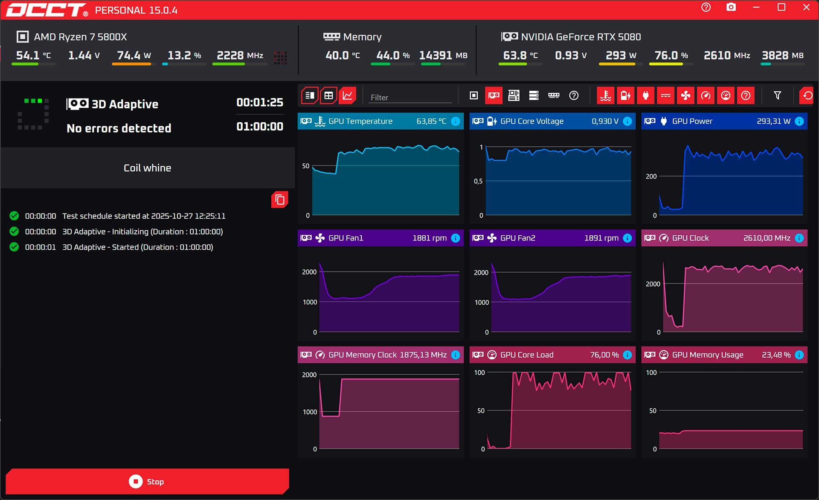
Task: Stop the running 3D Adaptive test
Action: point(147,481)
